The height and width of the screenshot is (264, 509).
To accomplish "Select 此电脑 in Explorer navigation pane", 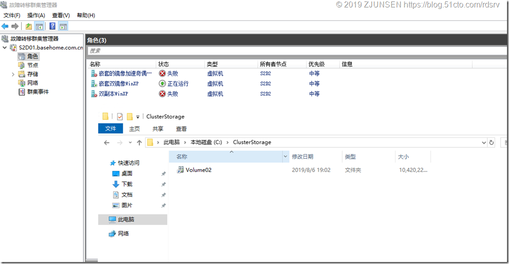I will tap(132, 220).
